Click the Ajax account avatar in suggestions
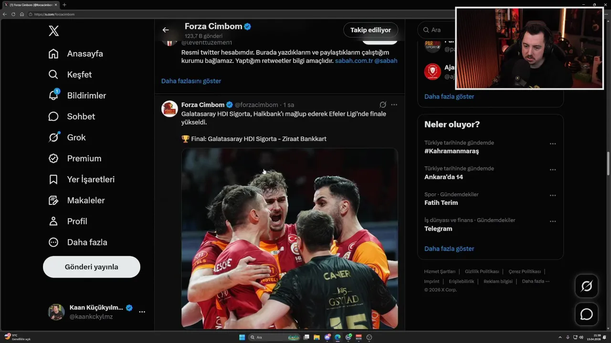Image resolution: width=611 pixels, height=343 pixels. [x=432, y=72]
